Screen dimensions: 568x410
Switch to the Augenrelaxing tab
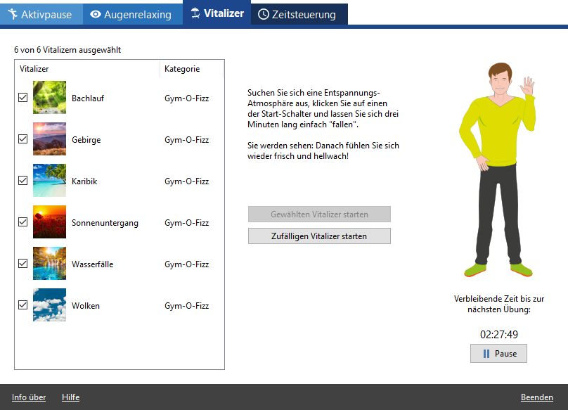(131, 14)
